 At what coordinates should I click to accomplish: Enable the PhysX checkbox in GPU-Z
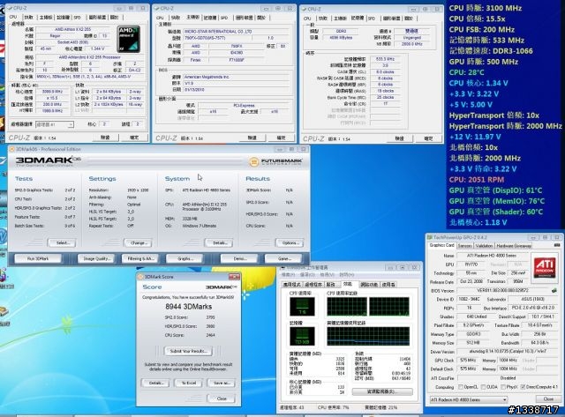click(502, 387)
